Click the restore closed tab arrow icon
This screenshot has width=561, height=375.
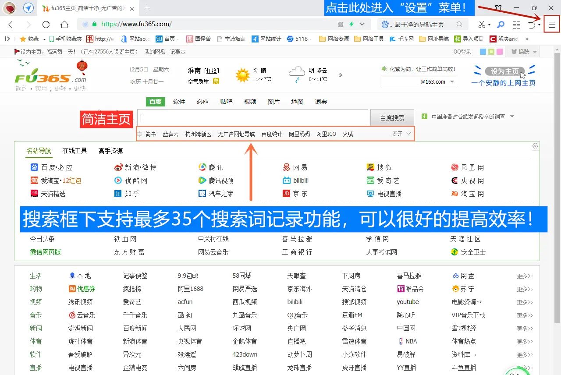click(532, 25)
